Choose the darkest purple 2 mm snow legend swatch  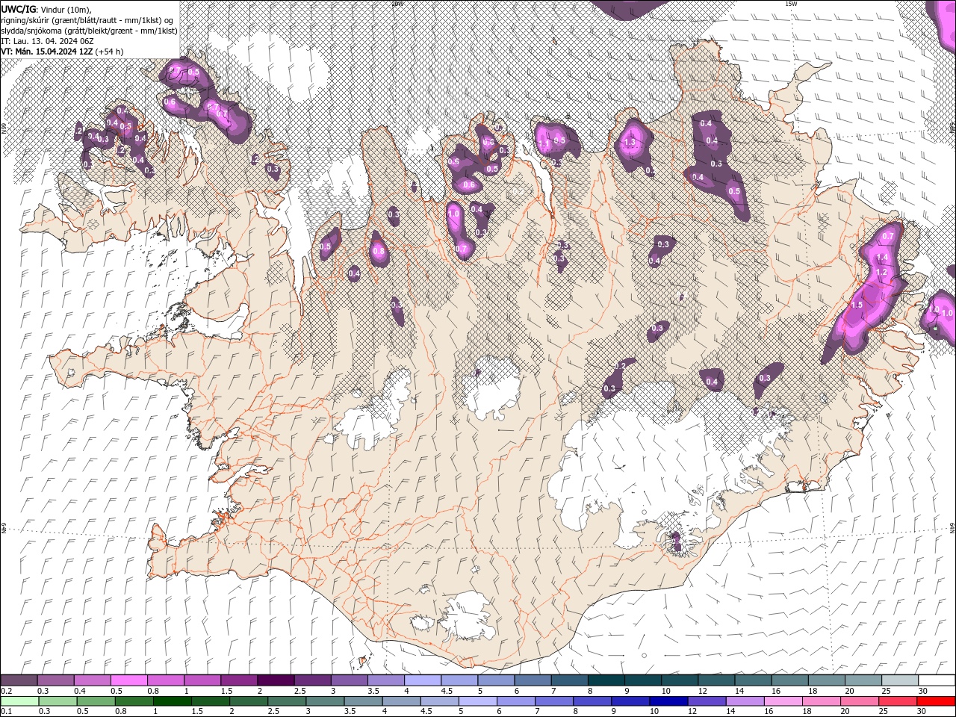coord(276,680)
